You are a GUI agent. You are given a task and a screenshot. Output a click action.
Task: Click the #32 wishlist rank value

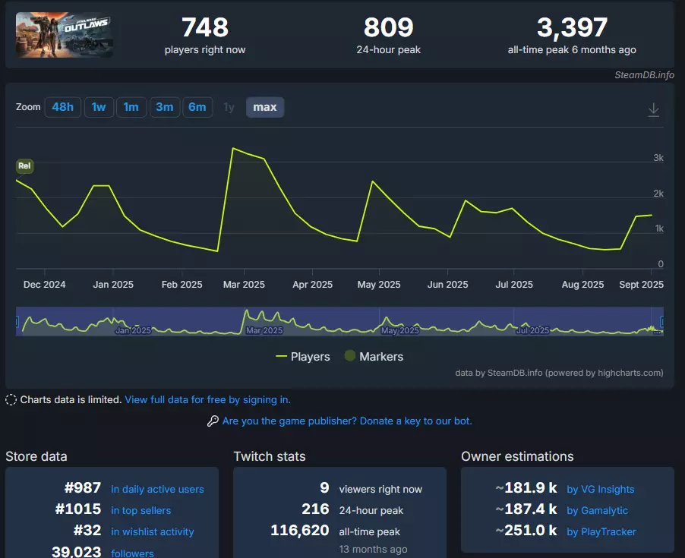87,530
